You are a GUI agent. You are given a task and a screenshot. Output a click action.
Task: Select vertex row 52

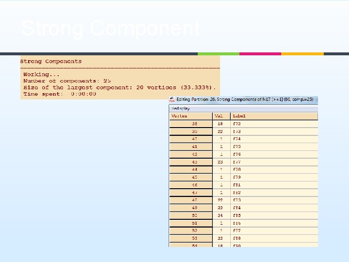pos(191,230)
